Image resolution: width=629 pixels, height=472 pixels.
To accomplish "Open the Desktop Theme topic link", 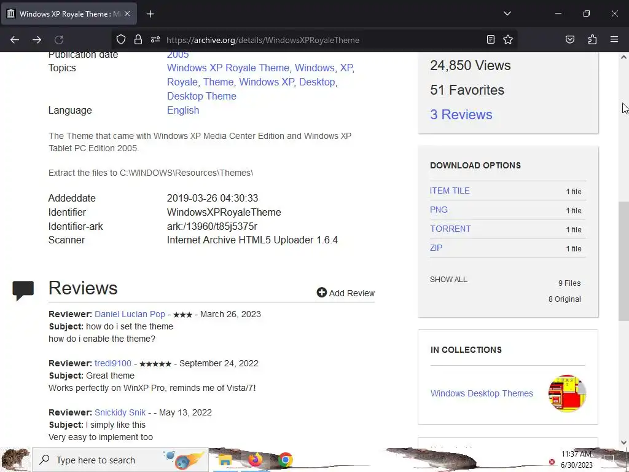I will point(201,96).
